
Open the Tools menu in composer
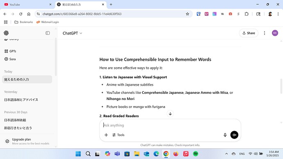point(119,135)
